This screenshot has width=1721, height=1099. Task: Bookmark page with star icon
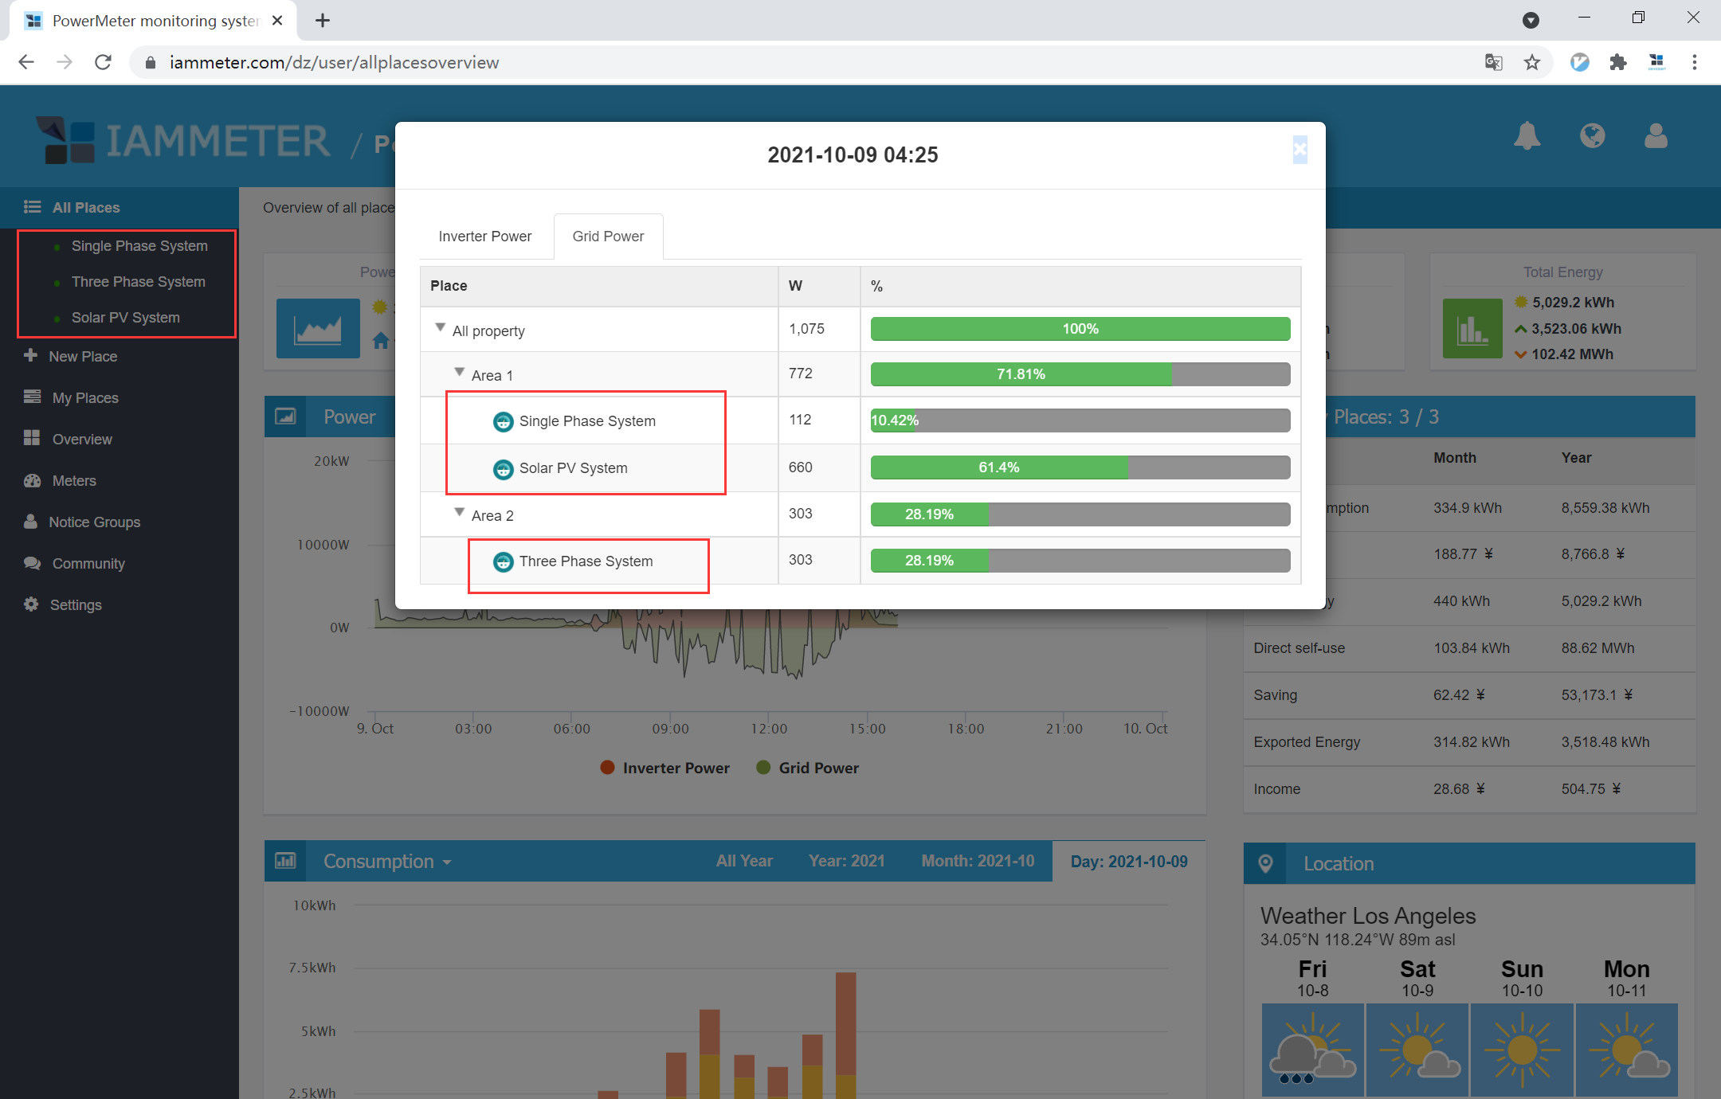click(1532, 62)
